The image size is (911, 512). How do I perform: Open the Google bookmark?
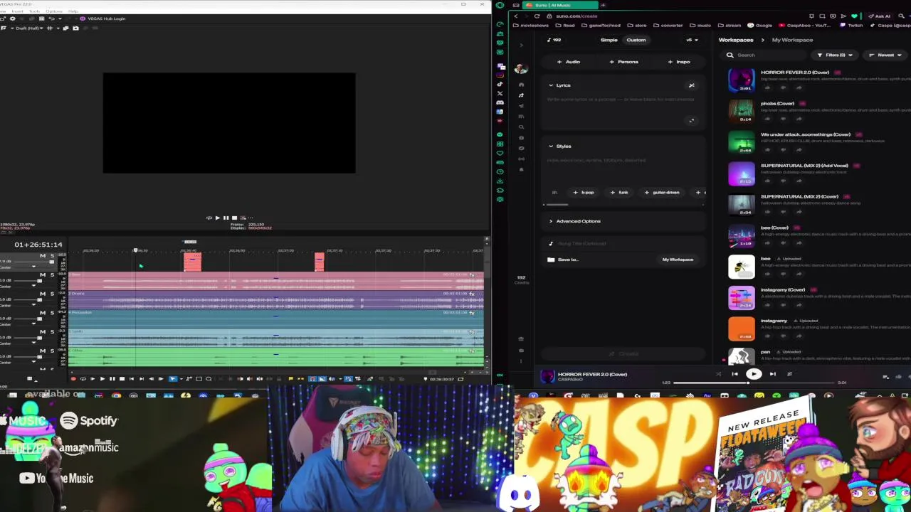(760, 25)
